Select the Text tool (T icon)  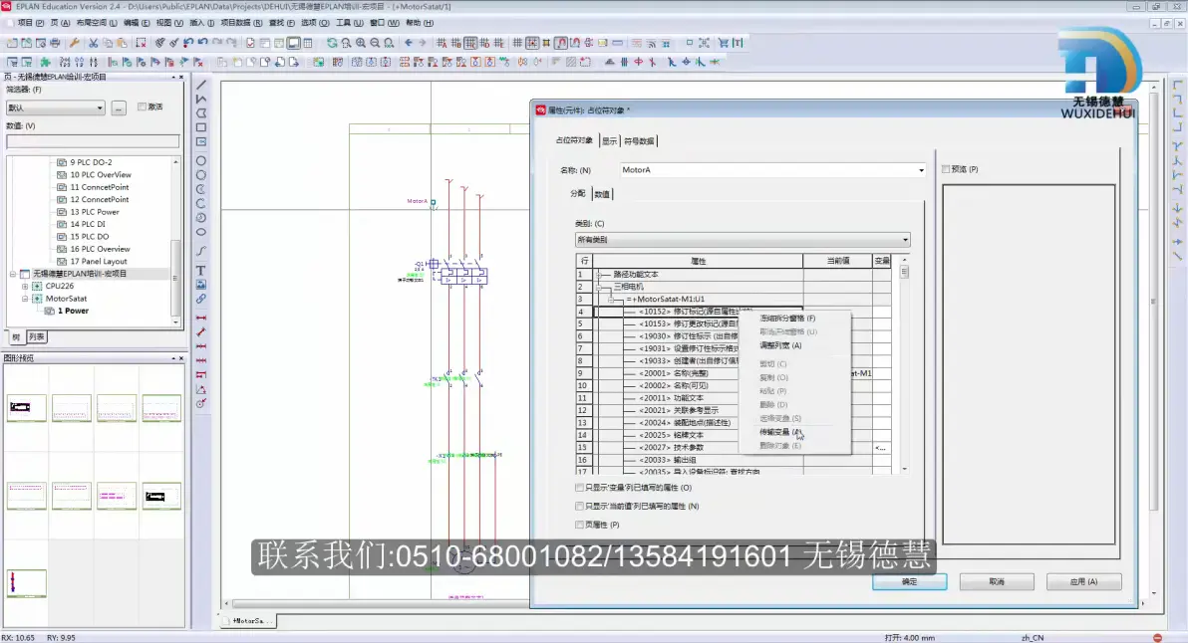coord(201,270)
